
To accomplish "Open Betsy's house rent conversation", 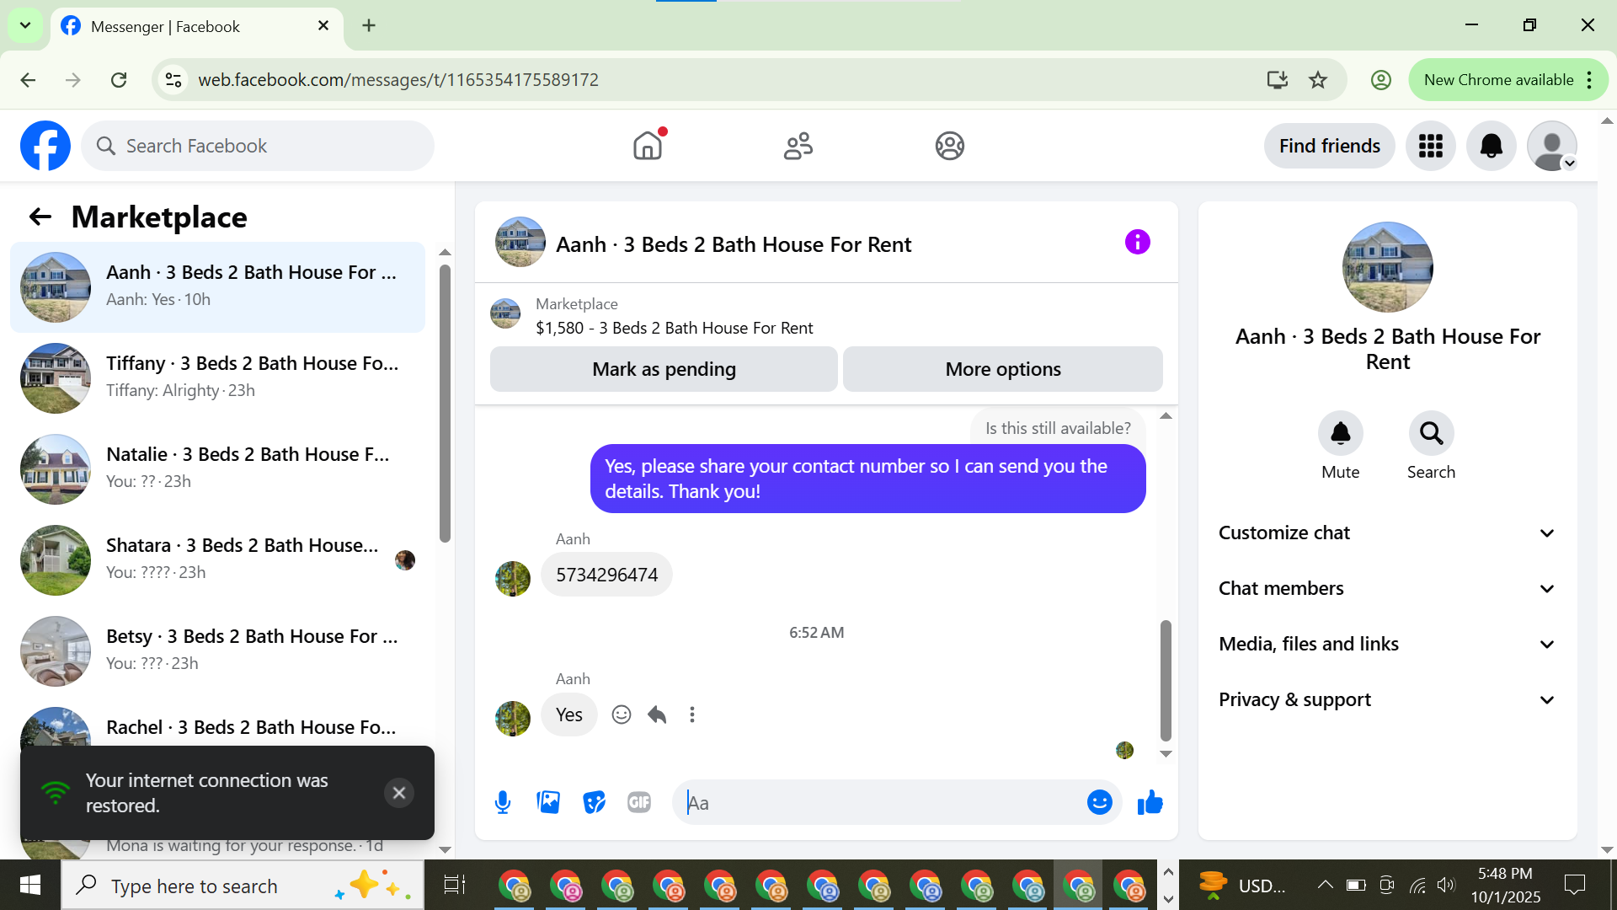I will coord(217,650).
